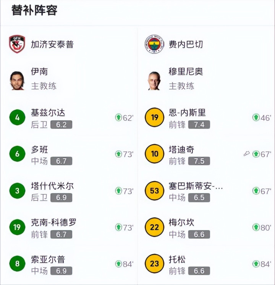Open truncated player name 塞巴斯蒂安-…
The image size is (275, 285).
196,186
